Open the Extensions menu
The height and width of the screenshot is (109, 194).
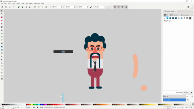tap(37, 4)
